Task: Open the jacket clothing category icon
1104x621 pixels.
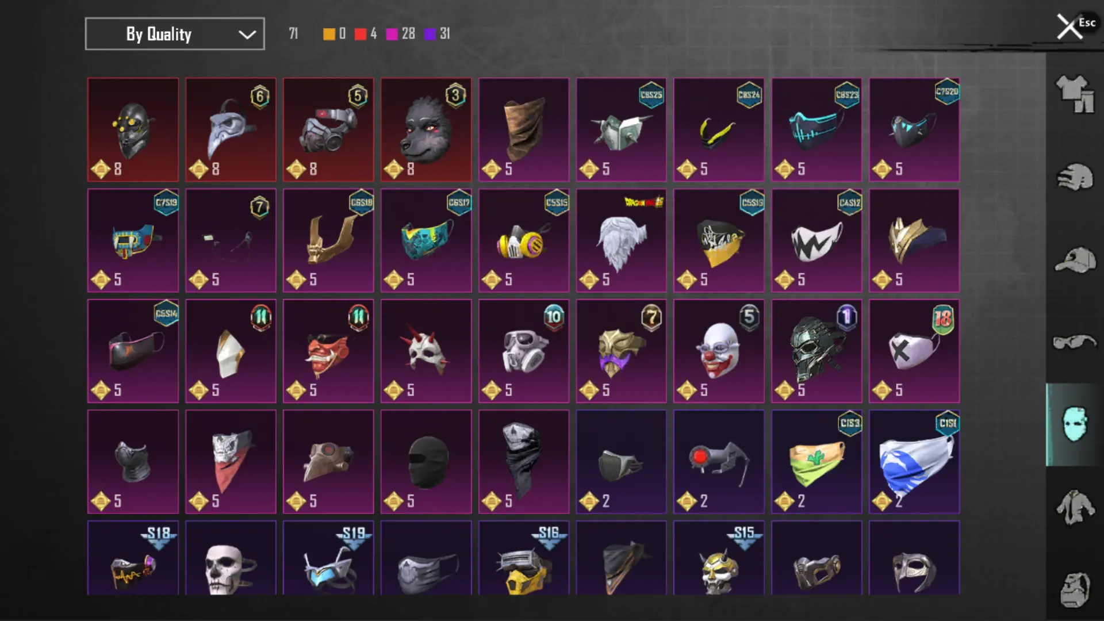Action: coord(1074,507)
